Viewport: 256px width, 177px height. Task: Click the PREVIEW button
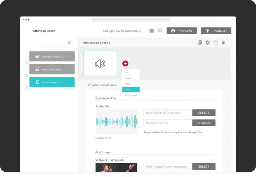(x=181, y=31)
